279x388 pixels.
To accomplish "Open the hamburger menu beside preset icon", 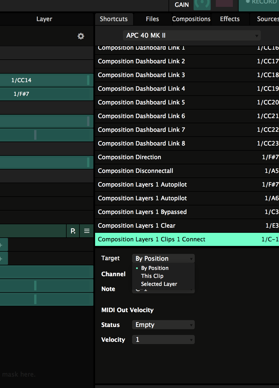I will (87, 231).
